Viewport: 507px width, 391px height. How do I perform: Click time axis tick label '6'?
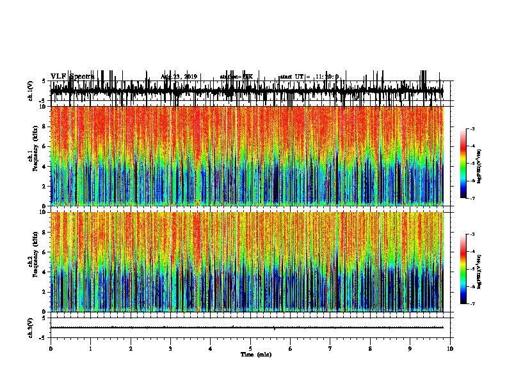290,349
